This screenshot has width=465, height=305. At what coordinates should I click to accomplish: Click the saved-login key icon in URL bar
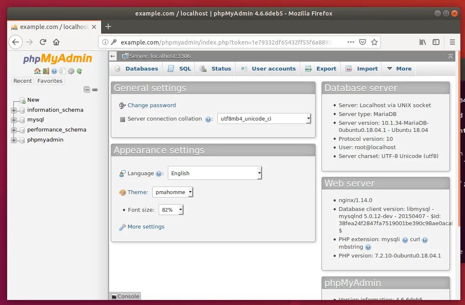coord(114,42)
